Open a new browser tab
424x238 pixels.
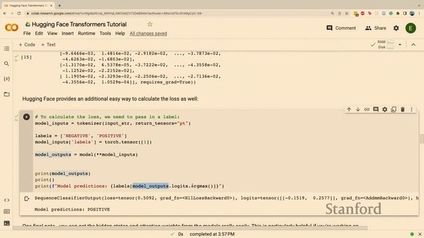[x=60, y=5]
